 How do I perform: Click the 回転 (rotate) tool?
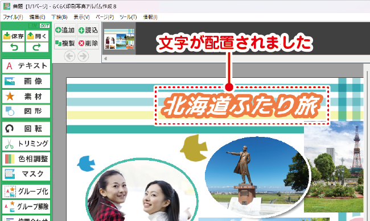26,128
